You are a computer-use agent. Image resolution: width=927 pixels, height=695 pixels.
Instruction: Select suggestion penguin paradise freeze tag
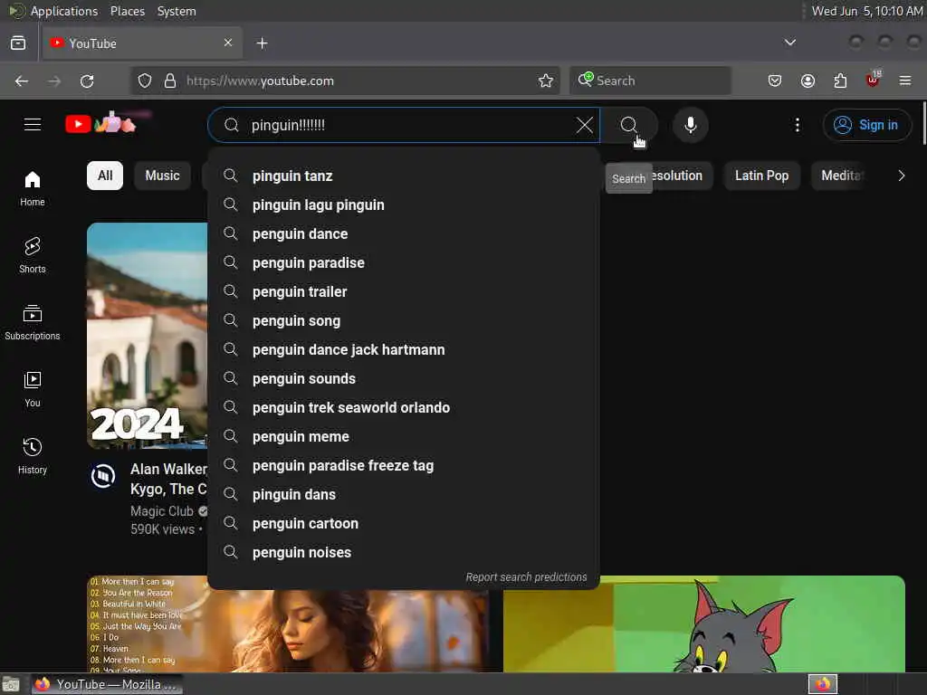point(404,465)
